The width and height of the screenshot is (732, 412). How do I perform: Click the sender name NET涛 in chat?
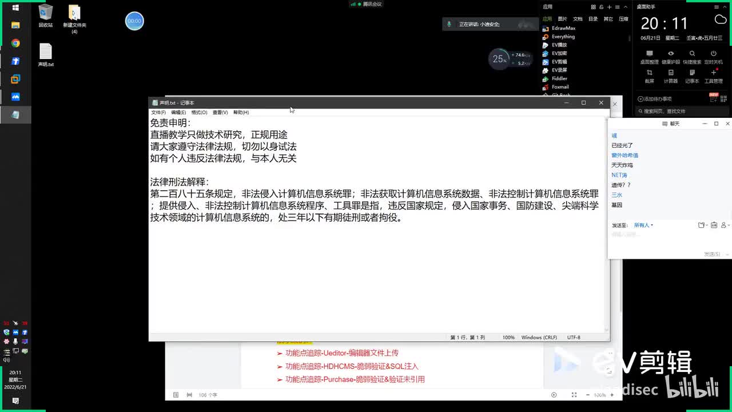[619, 175]
